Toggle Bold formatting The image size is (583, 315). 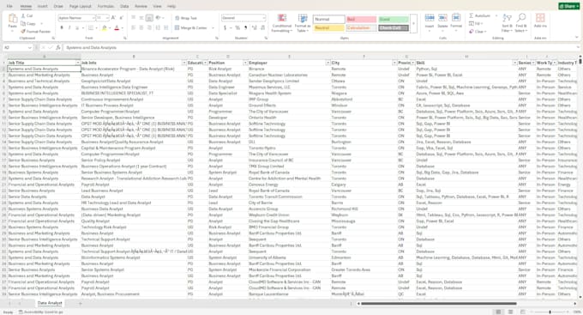pos(62,28)
